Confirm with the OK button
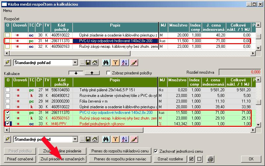This screenshot has width=265, height=166. click(x=251, y=159)
